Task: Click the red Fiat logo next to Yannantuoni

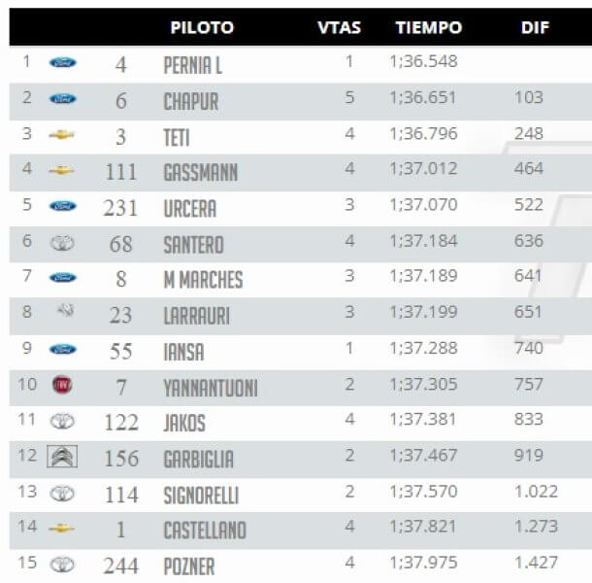Action: click(x=62, y=385)
